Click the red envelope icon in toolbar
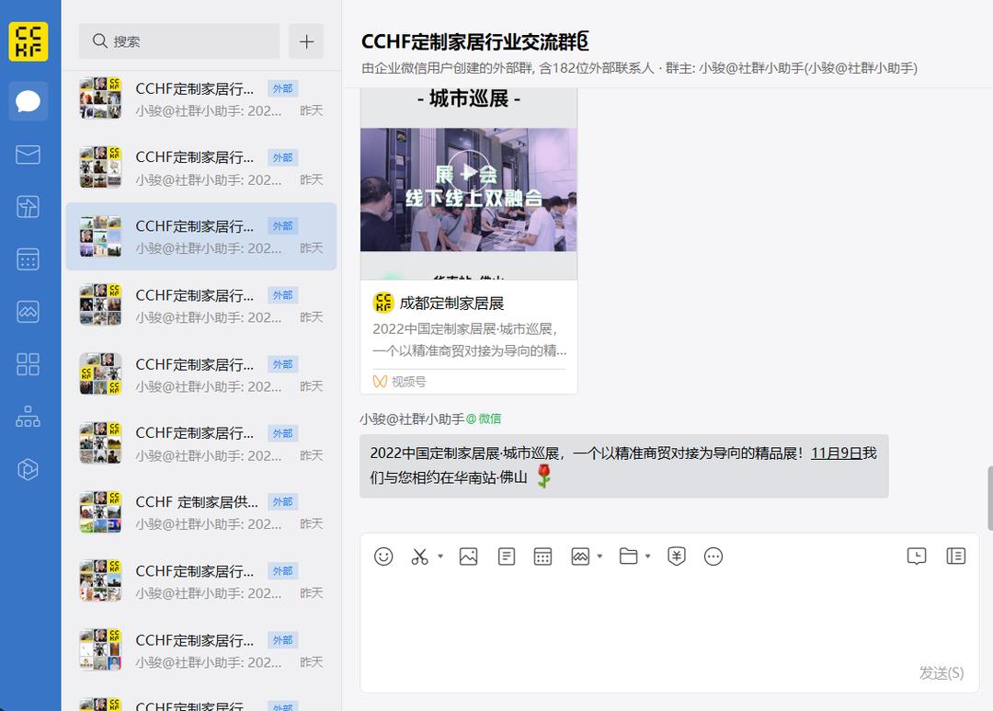The height and width of the screenshot is (711, 993). 677,556
